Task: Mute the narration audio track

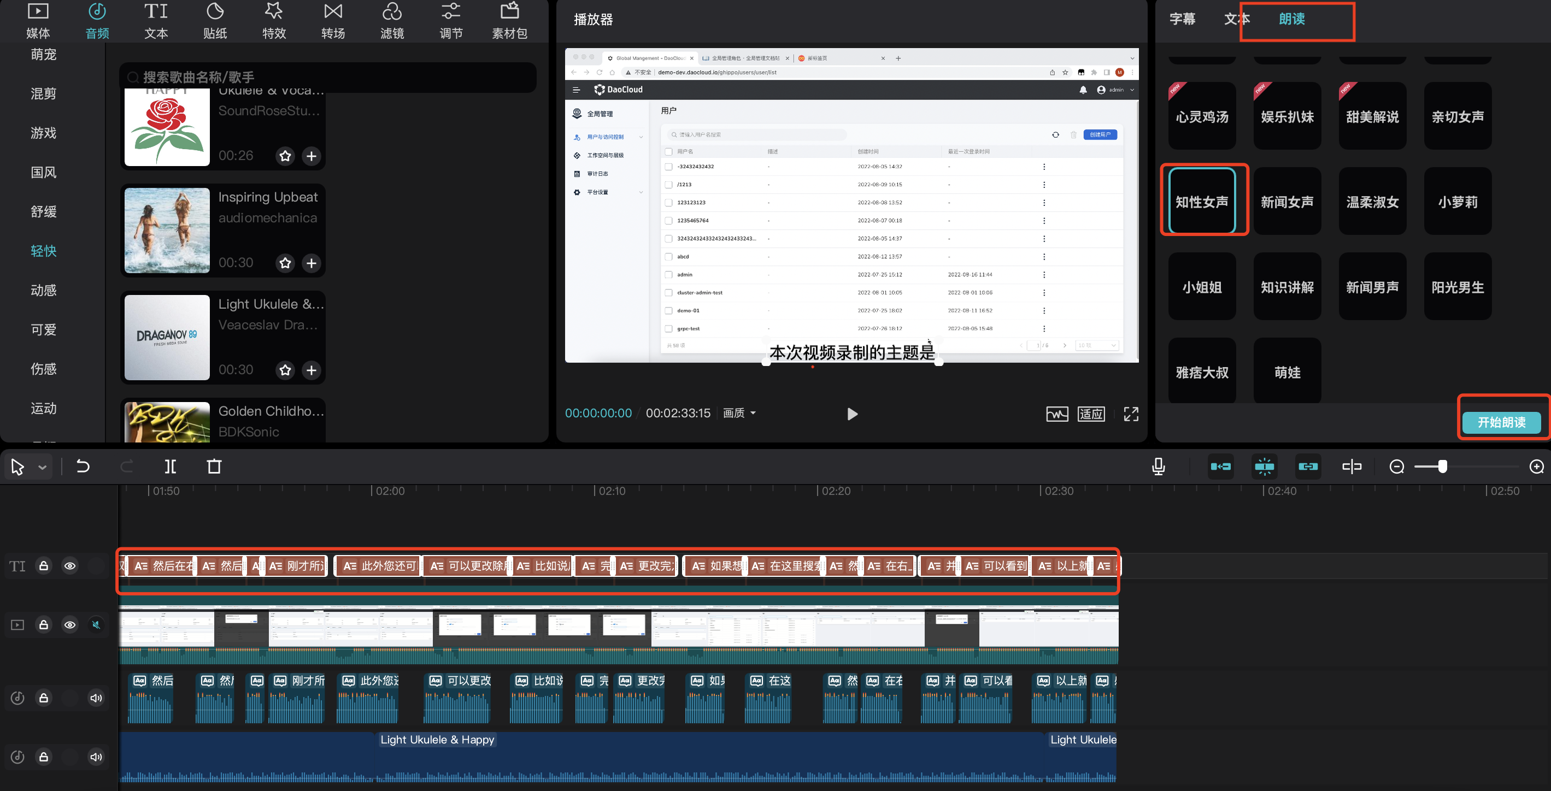Action: point(96,698)
